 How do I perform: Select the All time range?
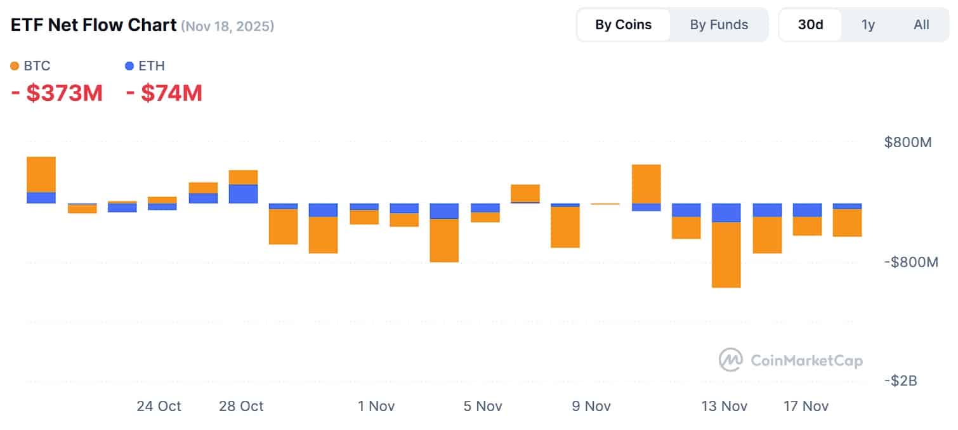pyautogui.click(x=921, y=25)
